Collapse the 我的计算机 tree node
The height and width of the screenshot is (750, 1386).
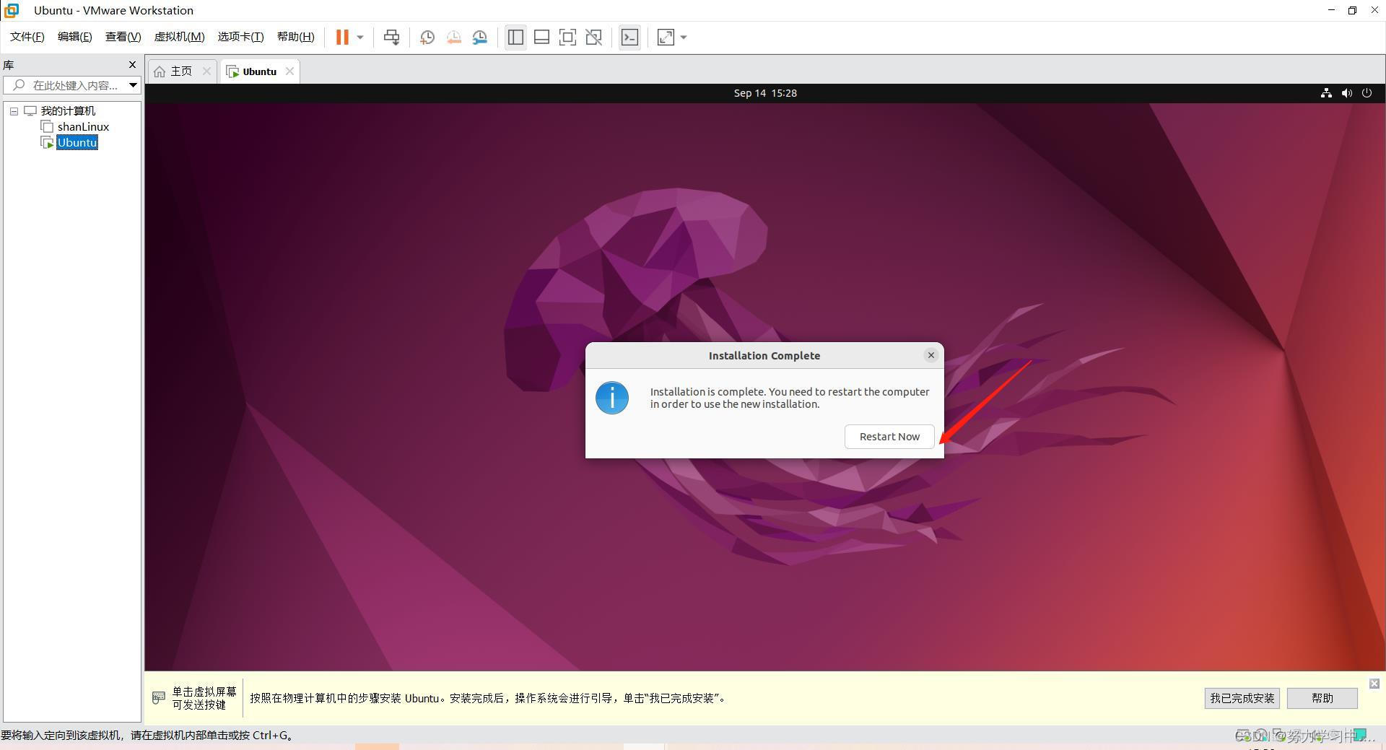14,111
